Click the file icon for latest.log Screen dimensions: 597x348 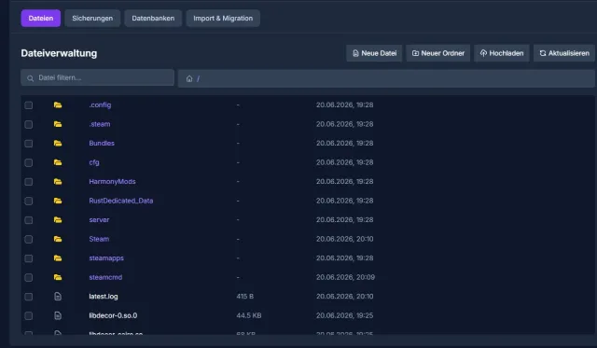tap(58, 296)
